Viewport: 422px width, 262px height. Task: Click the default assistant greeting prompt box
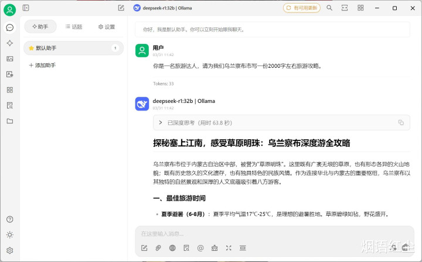click(x=273, y=29)
